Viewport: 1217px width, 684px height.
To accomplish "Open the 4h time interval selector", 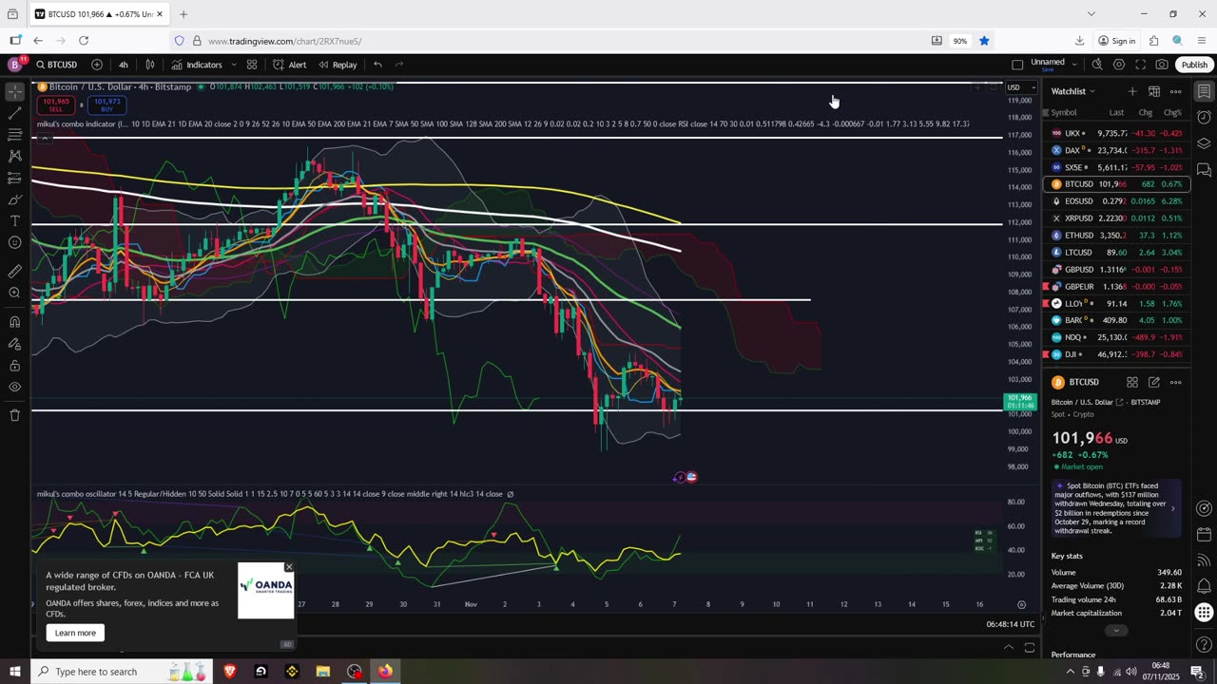I will (x=124, y=65).
